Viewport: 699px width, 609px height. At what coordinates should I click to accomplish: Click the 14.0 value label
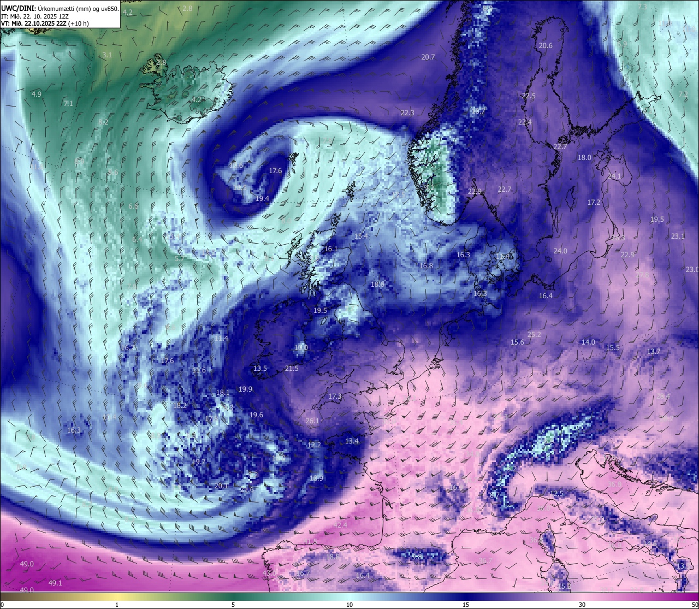(x=588, y=342)
